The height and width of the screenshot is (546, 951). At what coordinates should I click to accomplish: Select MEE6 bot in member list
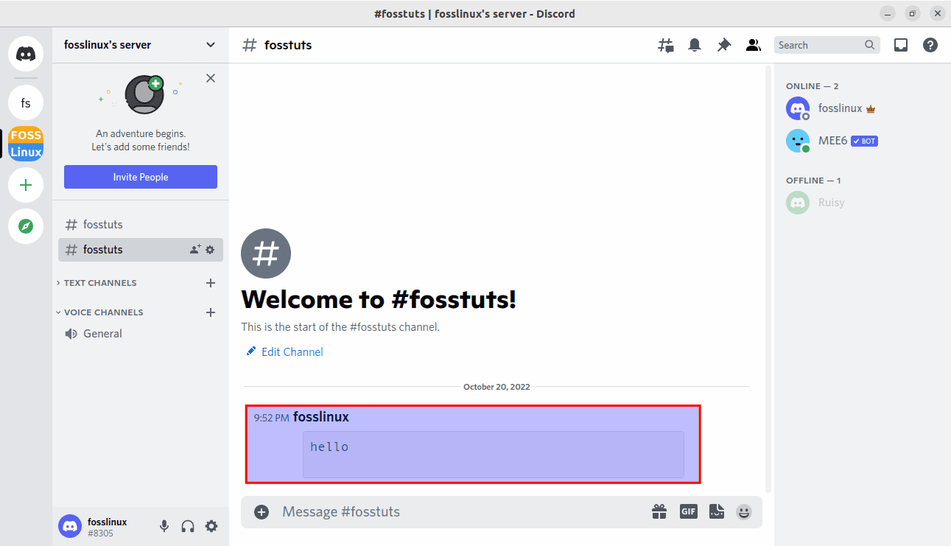(863, 141)
